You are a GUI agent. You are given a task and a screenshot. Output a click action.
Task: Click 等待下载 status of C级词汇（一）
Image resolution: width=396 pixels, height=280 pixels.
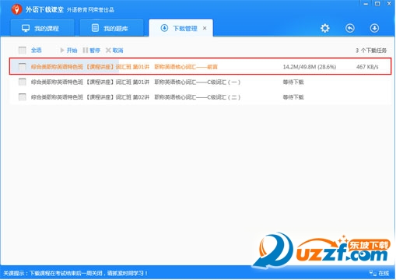pos(293,82)
